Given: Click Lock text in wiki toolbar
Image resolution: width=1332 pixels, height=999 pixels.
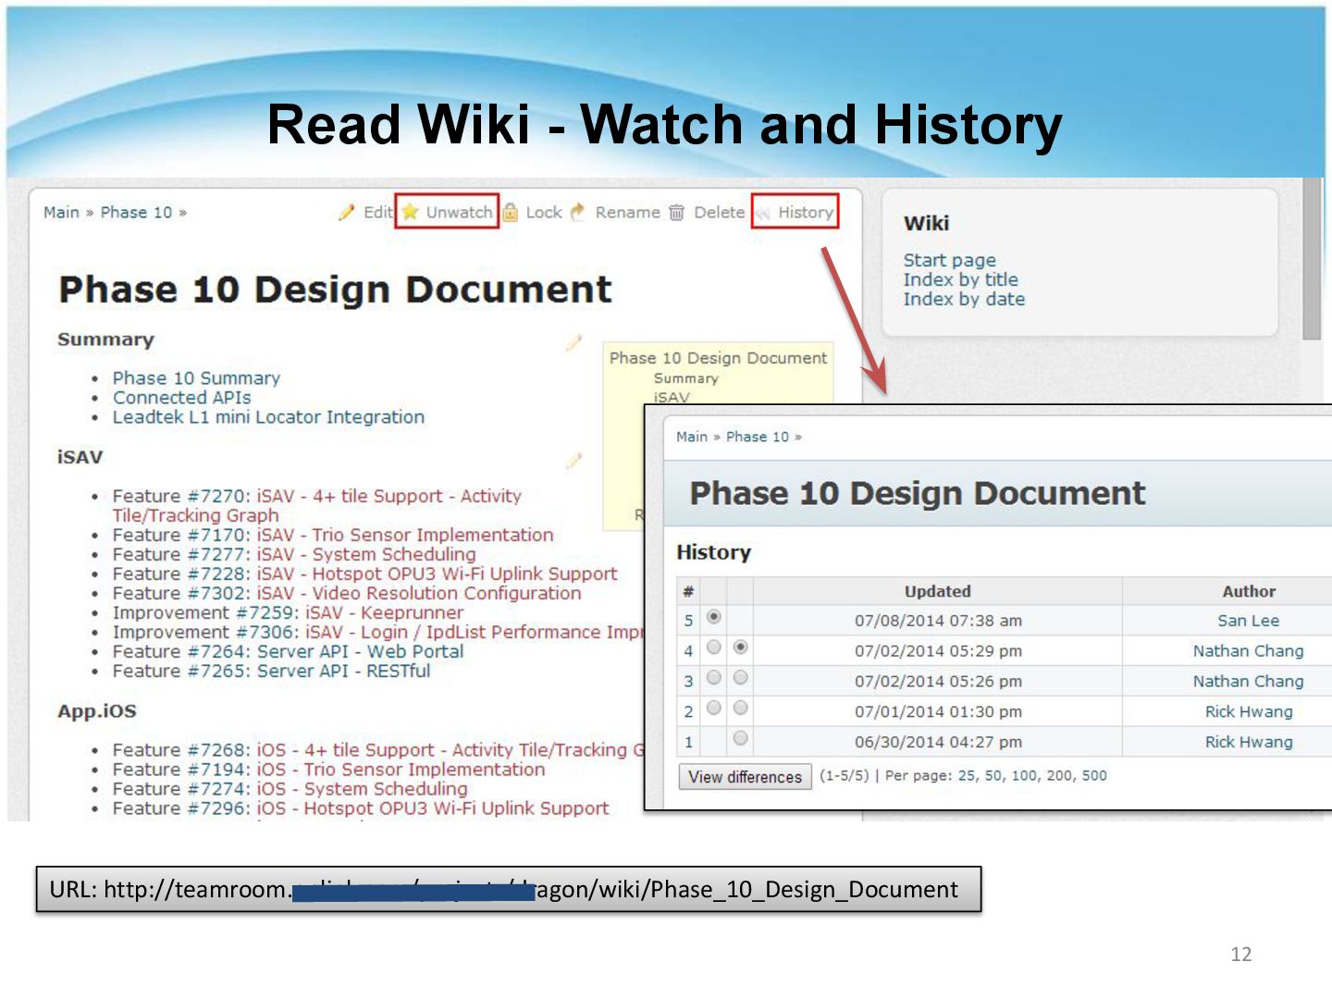Looking at the screenshot, I should (544, 213).
